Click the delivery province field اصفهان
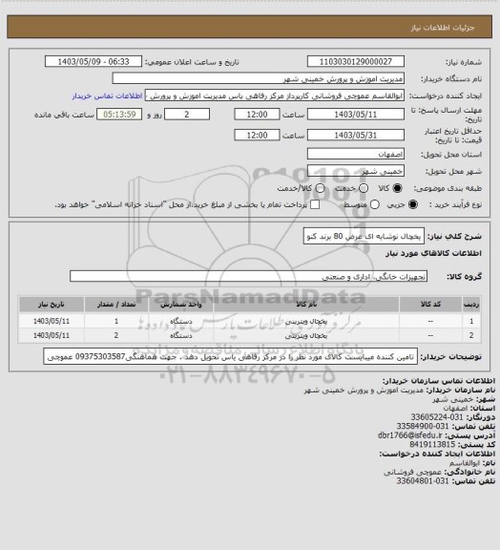 356,154
